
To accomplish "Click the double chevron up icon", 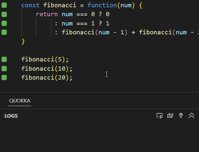I will point(191,116).
